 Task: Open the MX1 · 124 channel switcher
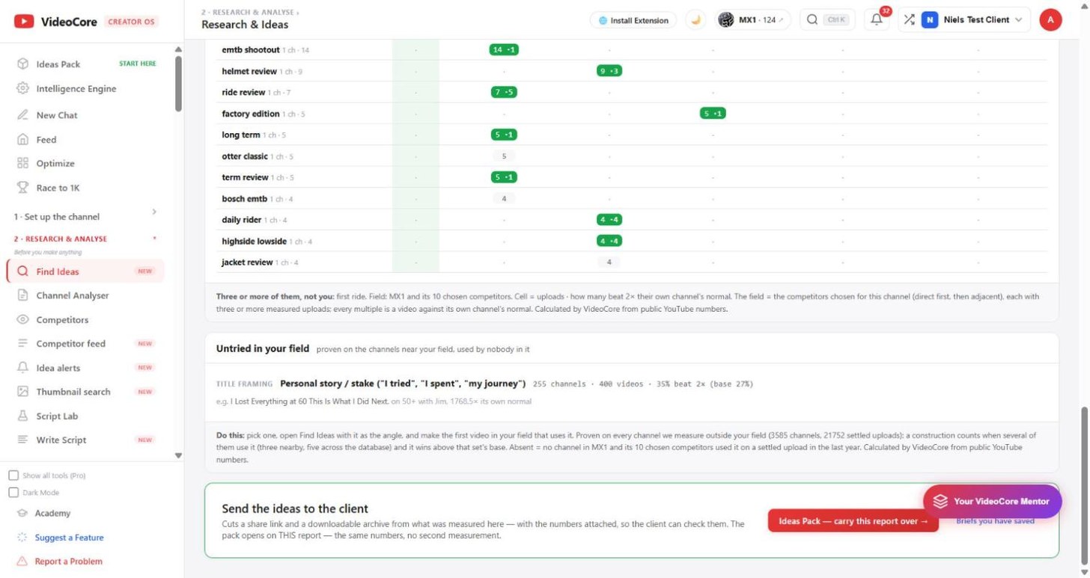click(x=752, y=20)
